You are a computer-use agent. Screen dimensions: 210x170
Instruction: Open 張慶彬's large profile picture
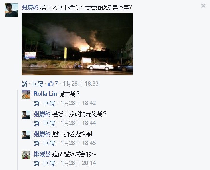point(11,10)
